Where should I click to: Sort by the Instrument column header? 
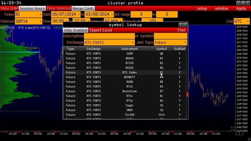click(x=129, y=49)
